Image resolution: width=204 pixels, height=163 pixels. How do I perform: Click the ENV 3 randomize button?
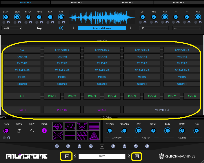[x=92, y=96]
